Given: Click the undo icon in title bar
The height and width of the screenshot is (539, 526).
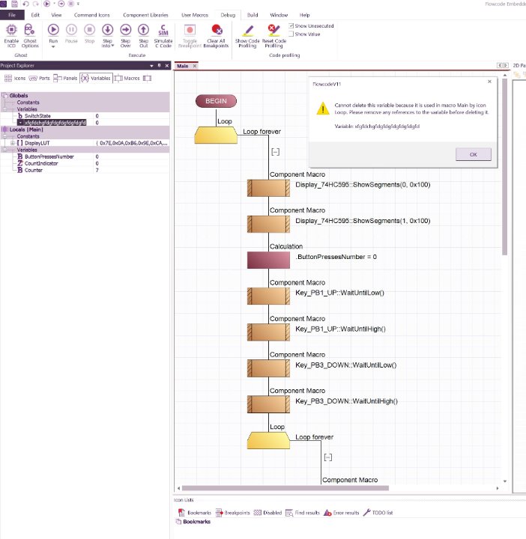Looking at the screenshot, I should pos(25,4).
